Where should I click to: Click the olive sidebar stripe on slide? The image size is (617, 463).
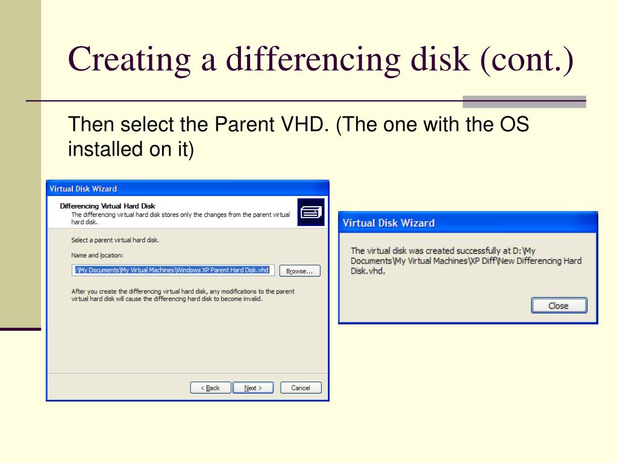click(x=20, y=163)
